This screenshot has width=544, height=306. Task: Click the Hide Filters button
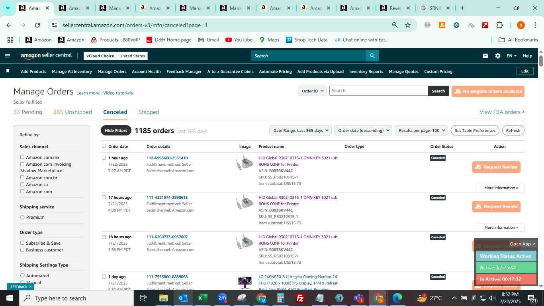[x=116, y=130]
